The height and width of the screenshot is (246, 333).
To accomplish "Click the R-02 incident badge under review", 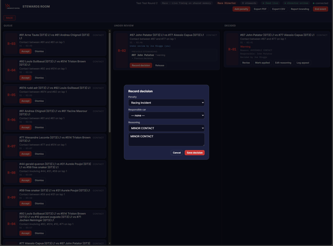I will tap(122, 51).
